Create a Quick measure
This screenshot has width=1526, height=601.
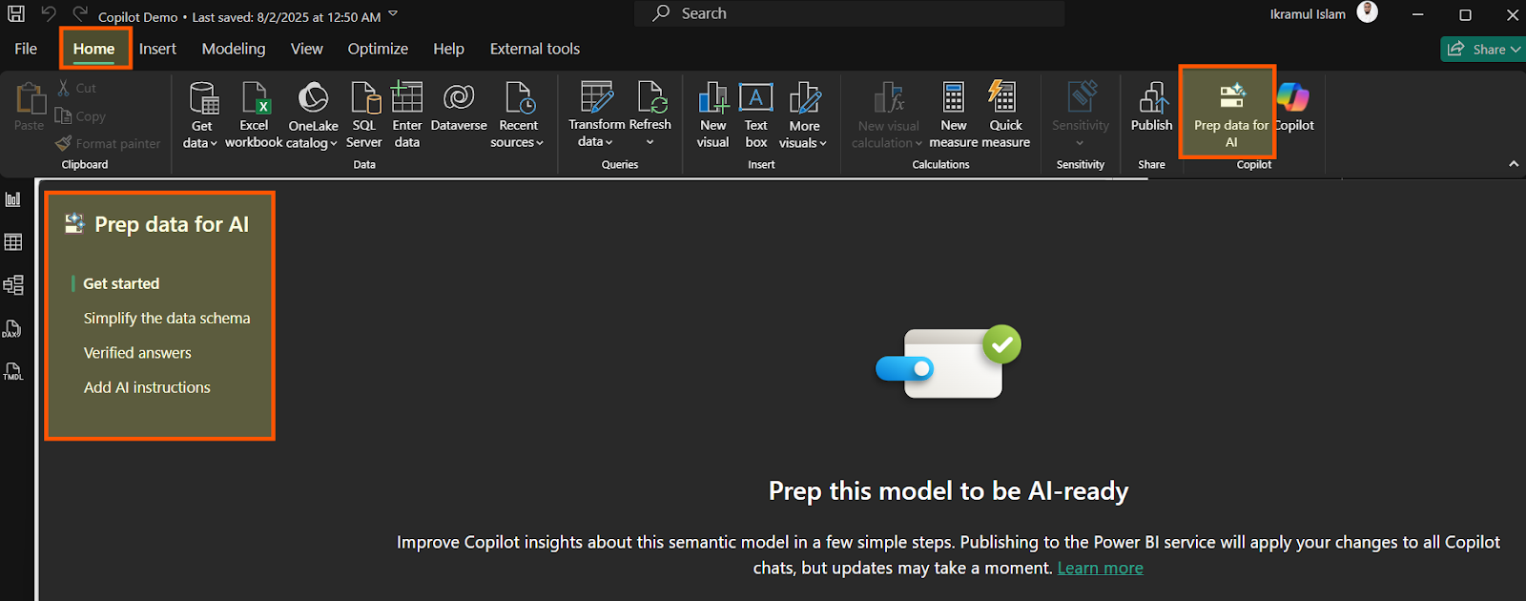click(x=1005, y=115)
